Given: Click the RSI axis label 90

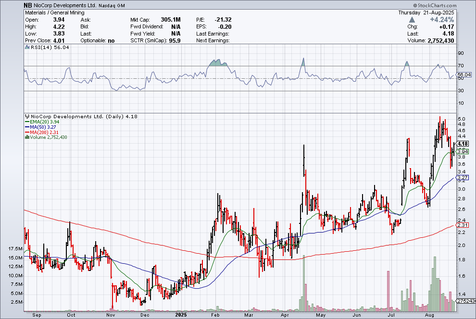Looking at the screenshot, I should 461,53.
